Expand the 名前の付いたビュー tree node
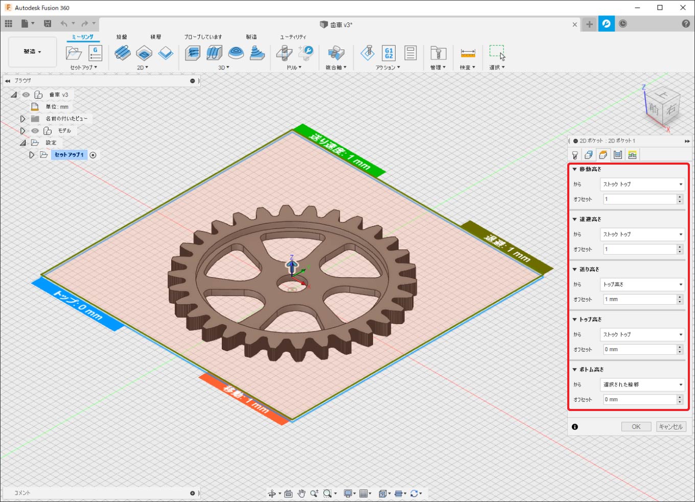The height and width of the screenshot is (502, 695). coord(22,119)
